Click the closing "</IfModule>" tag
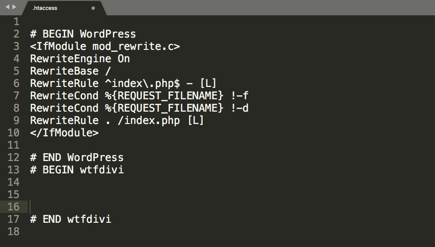The width and height of the screenshot is (435, 247). (64, 133)
